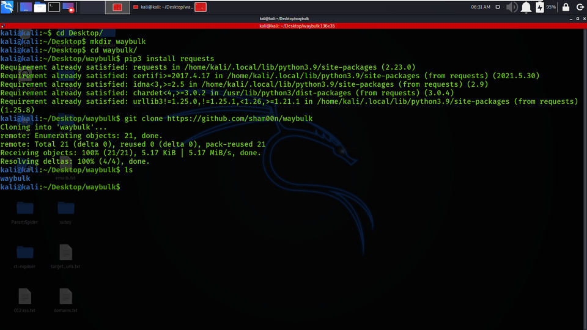Mute audio via the volume speaker icon
Image resolution: width=587 pixels, height=330 pixels.
511,7
